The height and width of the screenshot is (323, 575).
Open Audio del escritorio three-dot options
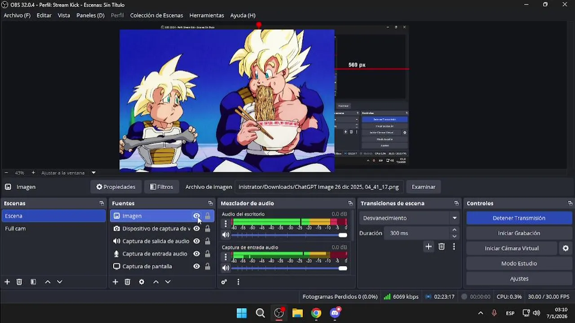coord(226,224)
